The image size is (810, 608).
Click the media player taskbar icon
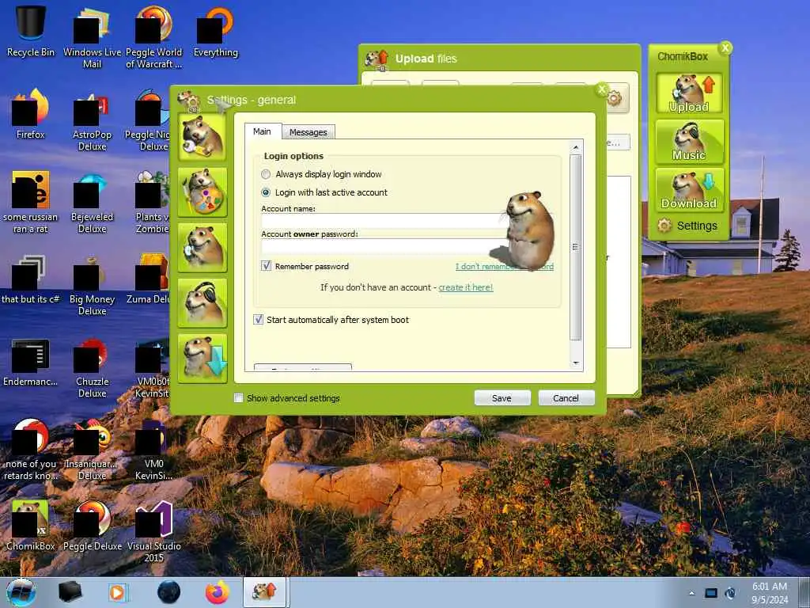click(x=118, y=592)
